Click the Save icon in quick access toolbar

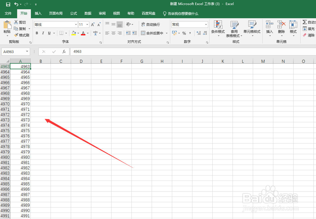(x=8, y=4)
